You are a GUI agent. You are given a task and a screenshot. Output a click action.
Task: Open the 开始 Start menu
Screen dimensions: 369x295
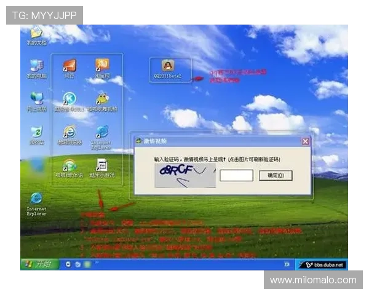[38, 264]
